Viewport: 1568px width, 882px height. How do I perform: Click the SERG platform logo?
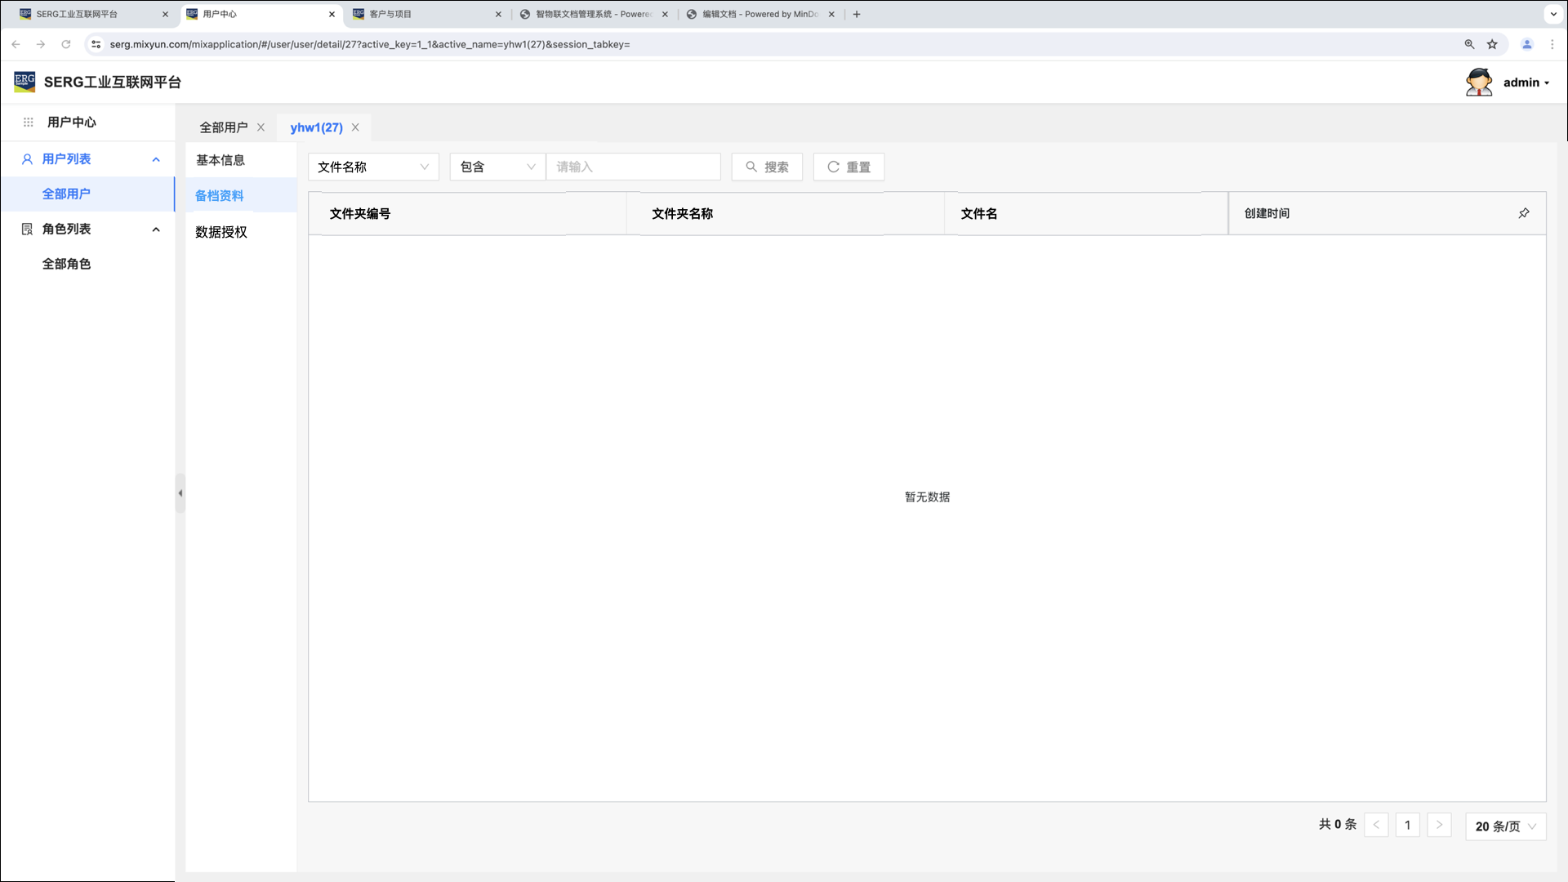click(24, 82)
